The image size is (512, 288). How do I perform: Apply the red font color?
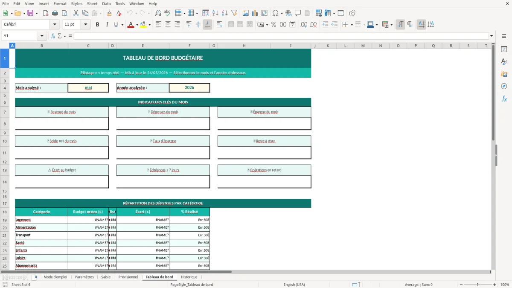tap(131, 25)
